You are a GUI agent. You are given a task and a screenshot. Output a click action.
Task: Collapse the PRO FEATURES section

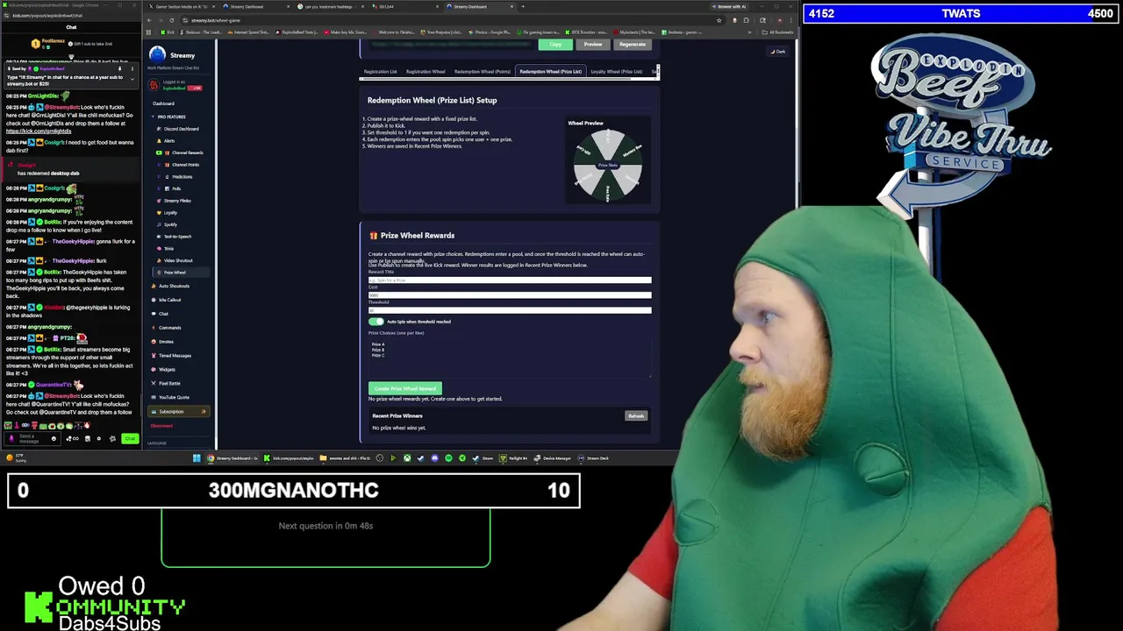(171, 117)
